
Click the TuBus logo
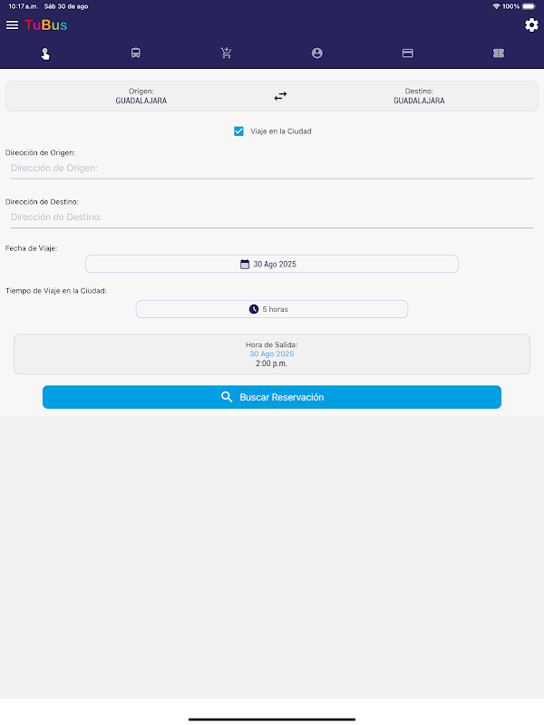[46, 25]
